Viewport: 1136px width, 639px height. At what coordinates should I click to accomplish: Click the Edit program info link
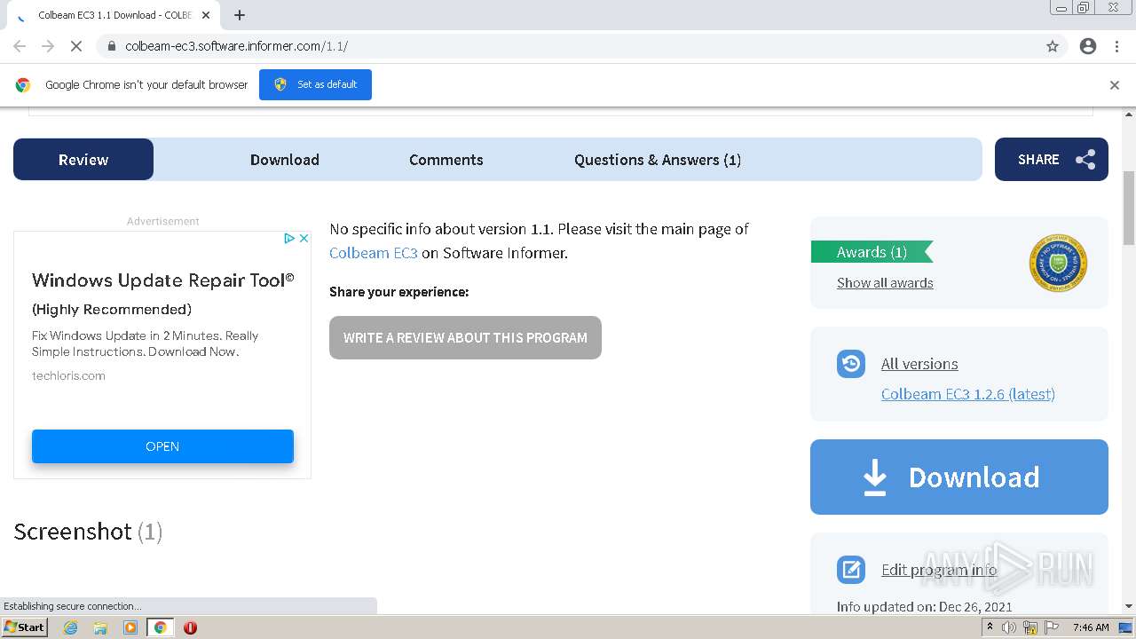tap(939, 570)
